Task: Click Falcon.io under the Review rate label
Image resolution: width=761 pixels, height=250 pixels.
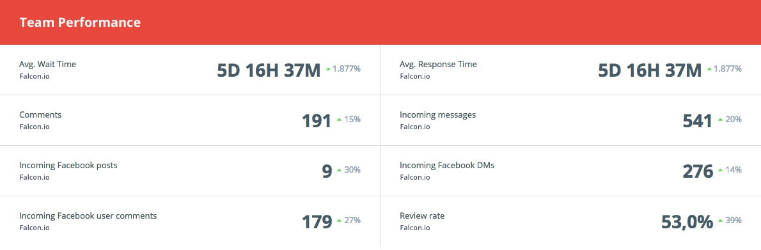Action: (x=415, y=228)
